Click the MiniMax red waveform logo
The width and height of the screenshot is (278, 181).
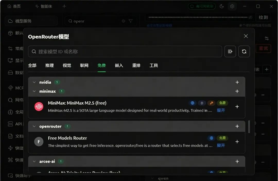[39, 107]
